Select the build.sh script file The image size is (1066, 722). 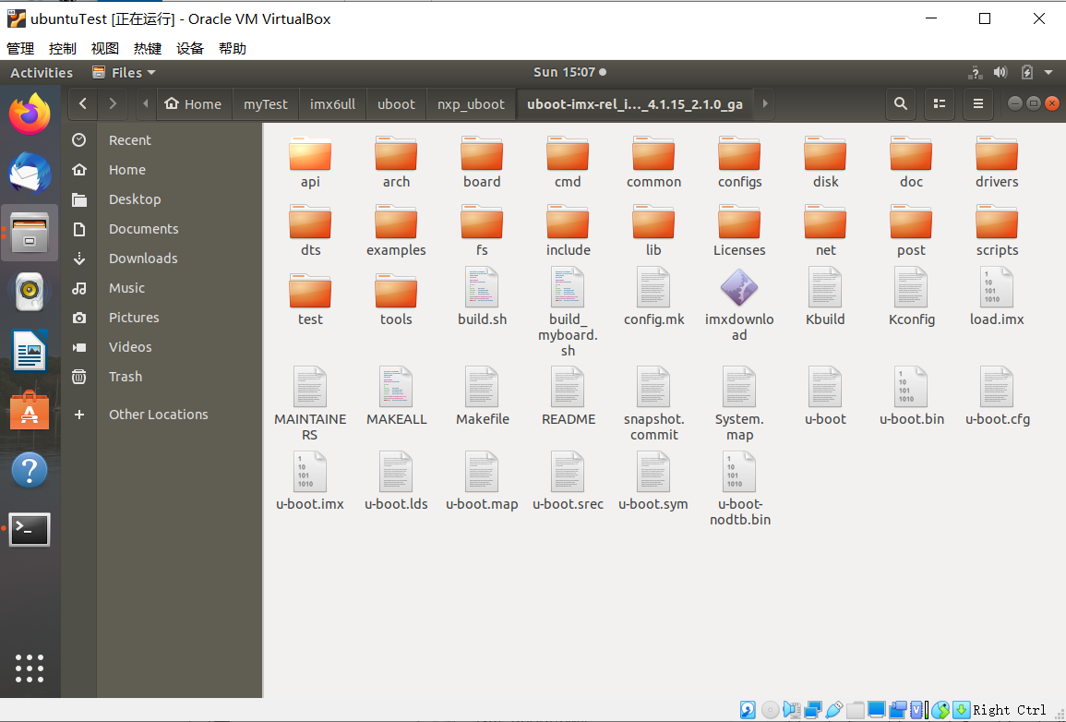(x=482, y=288)
